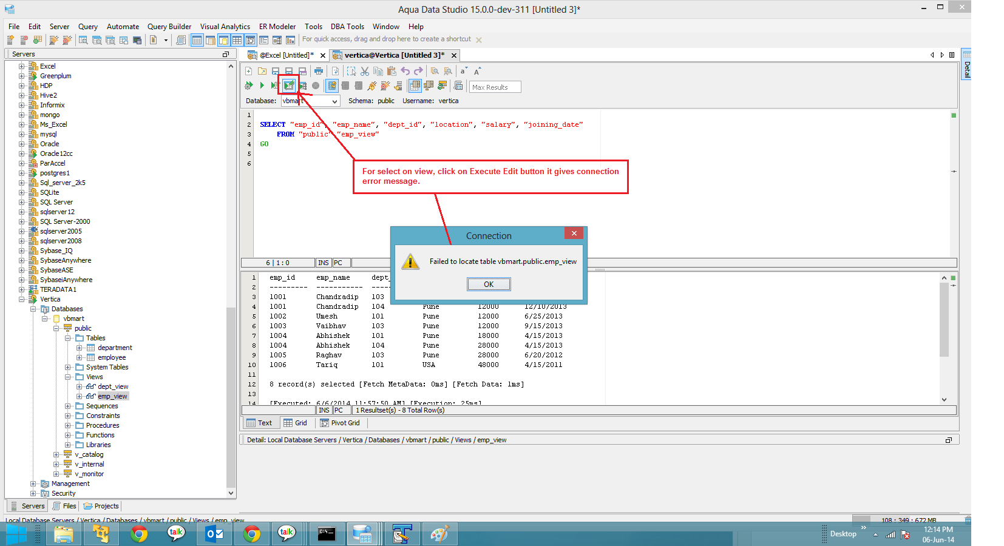Click the results pane scroll-down arrow
This screenshot has height=546, width=1004.
(944, 400)
